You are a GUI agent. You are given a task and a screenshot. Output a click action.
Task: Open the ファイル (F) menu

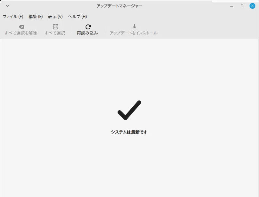tap(13, 17)
